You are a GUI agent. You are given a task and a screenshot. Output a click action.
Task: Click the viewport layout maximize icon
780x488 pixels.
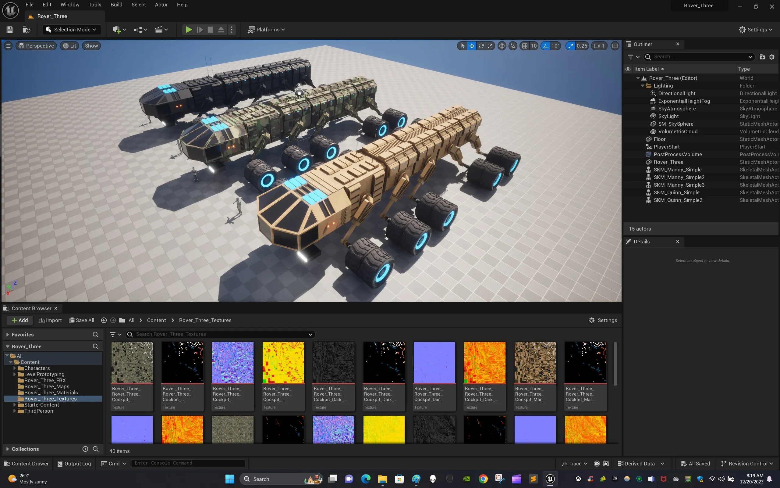615,46
